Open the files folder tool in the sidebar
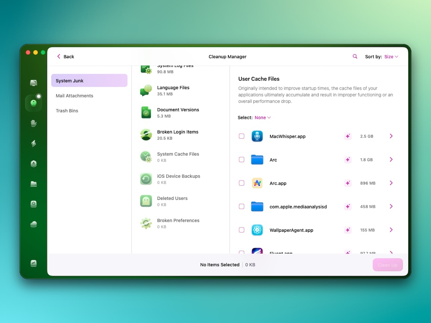The height and width of the screenshot is (323, 431). (x=34, y=183)
